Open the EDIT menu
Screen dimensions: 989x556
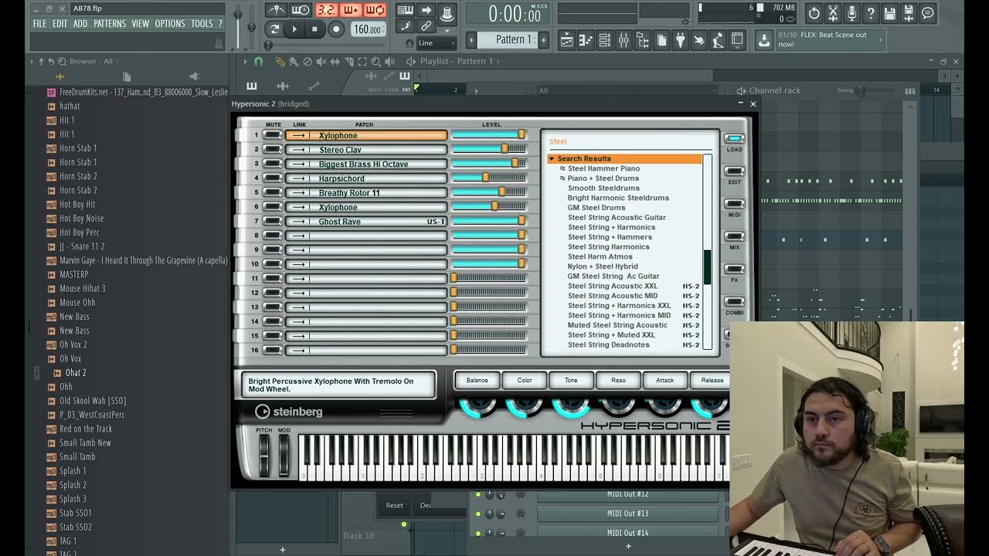pyautogui.click(x=59, y=24)
